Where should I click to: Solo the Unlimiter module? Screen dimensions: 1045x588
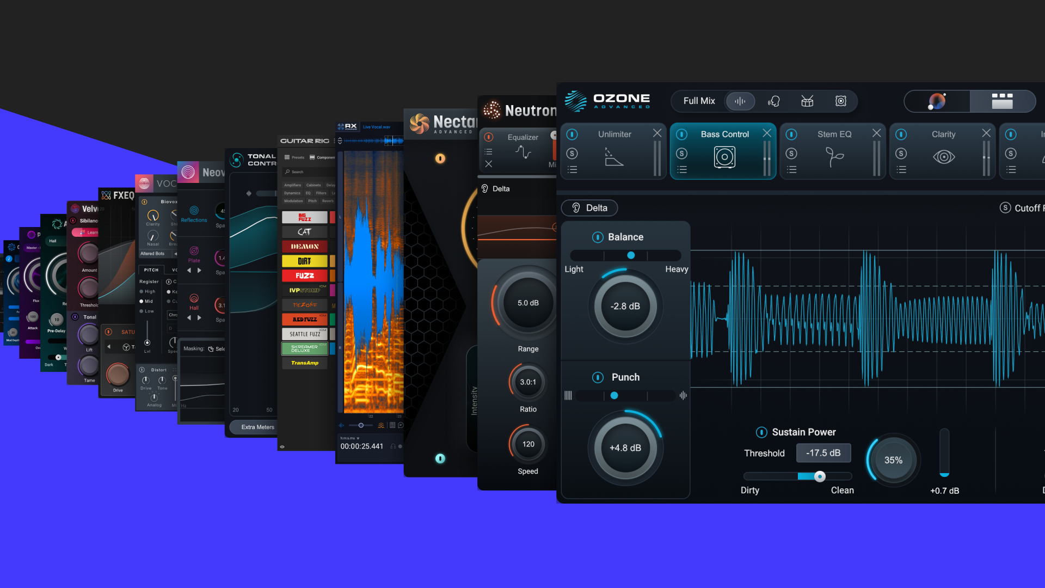[x=572, y=154]
